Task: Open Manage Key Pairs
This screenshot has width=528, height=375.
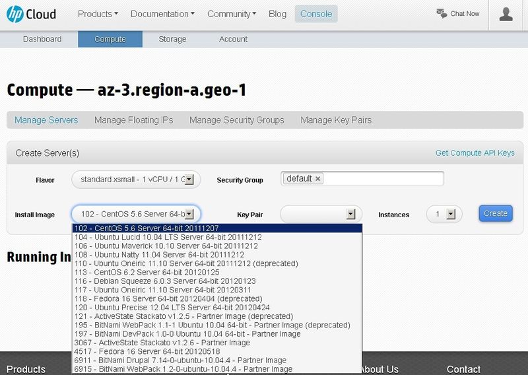Action: [336, 120]
